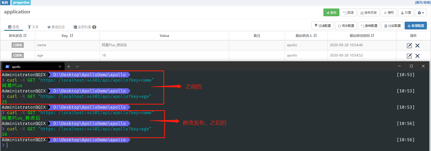Open new terminal tab with plus icon
The width and height of the screenshot is (431, 151).
(x=69, y=67)
